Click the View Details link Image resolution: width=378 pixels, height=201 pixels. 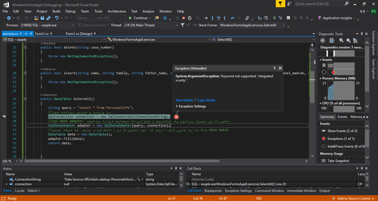point(184,100)
